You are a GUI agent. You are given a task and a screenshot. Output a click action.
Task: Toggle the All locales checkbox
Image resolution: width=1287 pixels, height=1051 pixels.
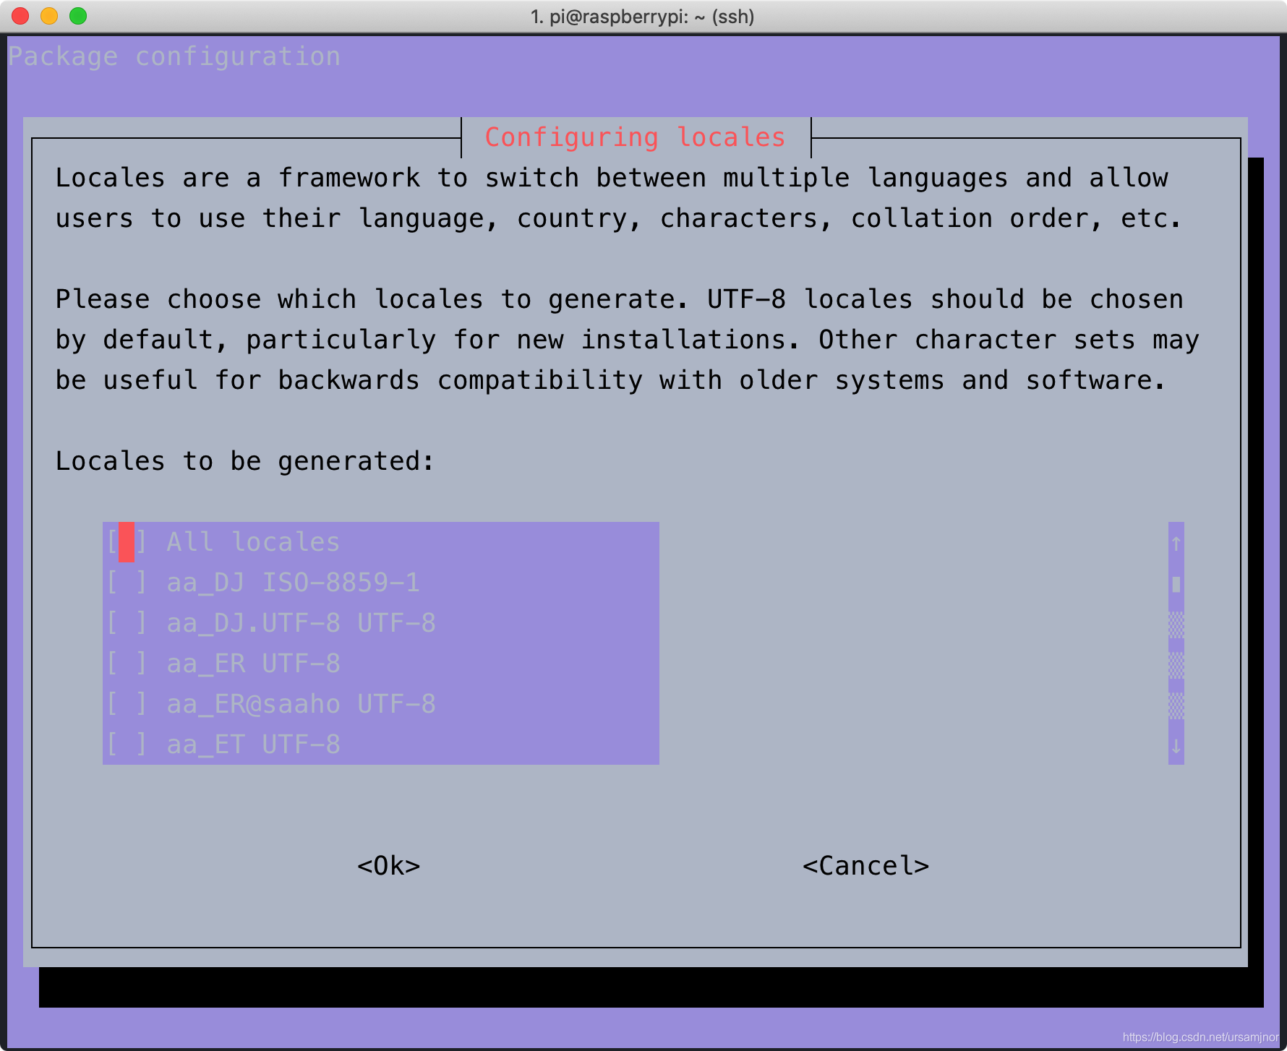pyautogui.click(x=127, y=542)
